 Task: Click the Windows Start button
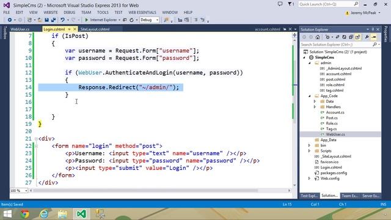click(x=7, y=214)
